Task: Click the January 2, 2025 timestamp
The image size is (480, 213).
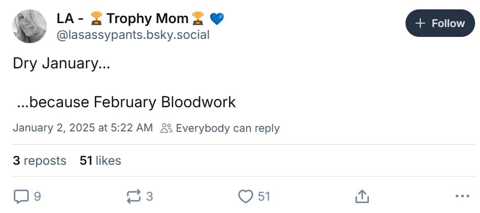Action: (x=83, y=128)
